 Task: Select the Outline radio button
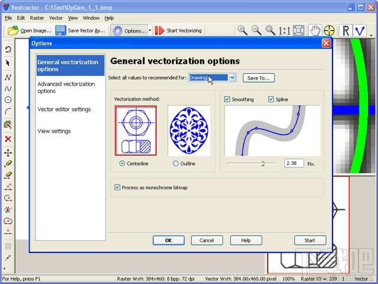[x=176, y=163]
